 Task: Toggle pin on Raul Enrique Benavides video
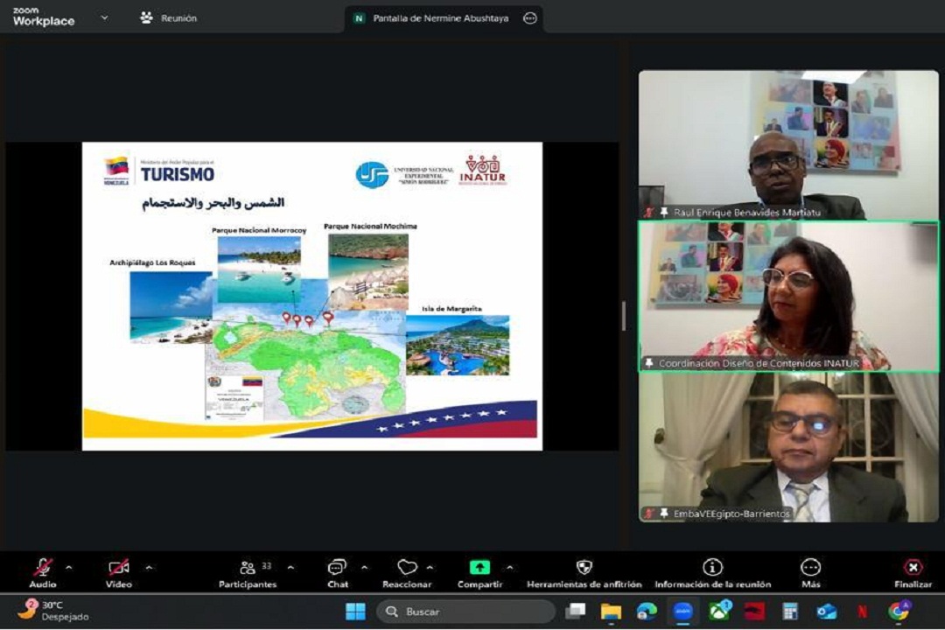click(663, 213)
